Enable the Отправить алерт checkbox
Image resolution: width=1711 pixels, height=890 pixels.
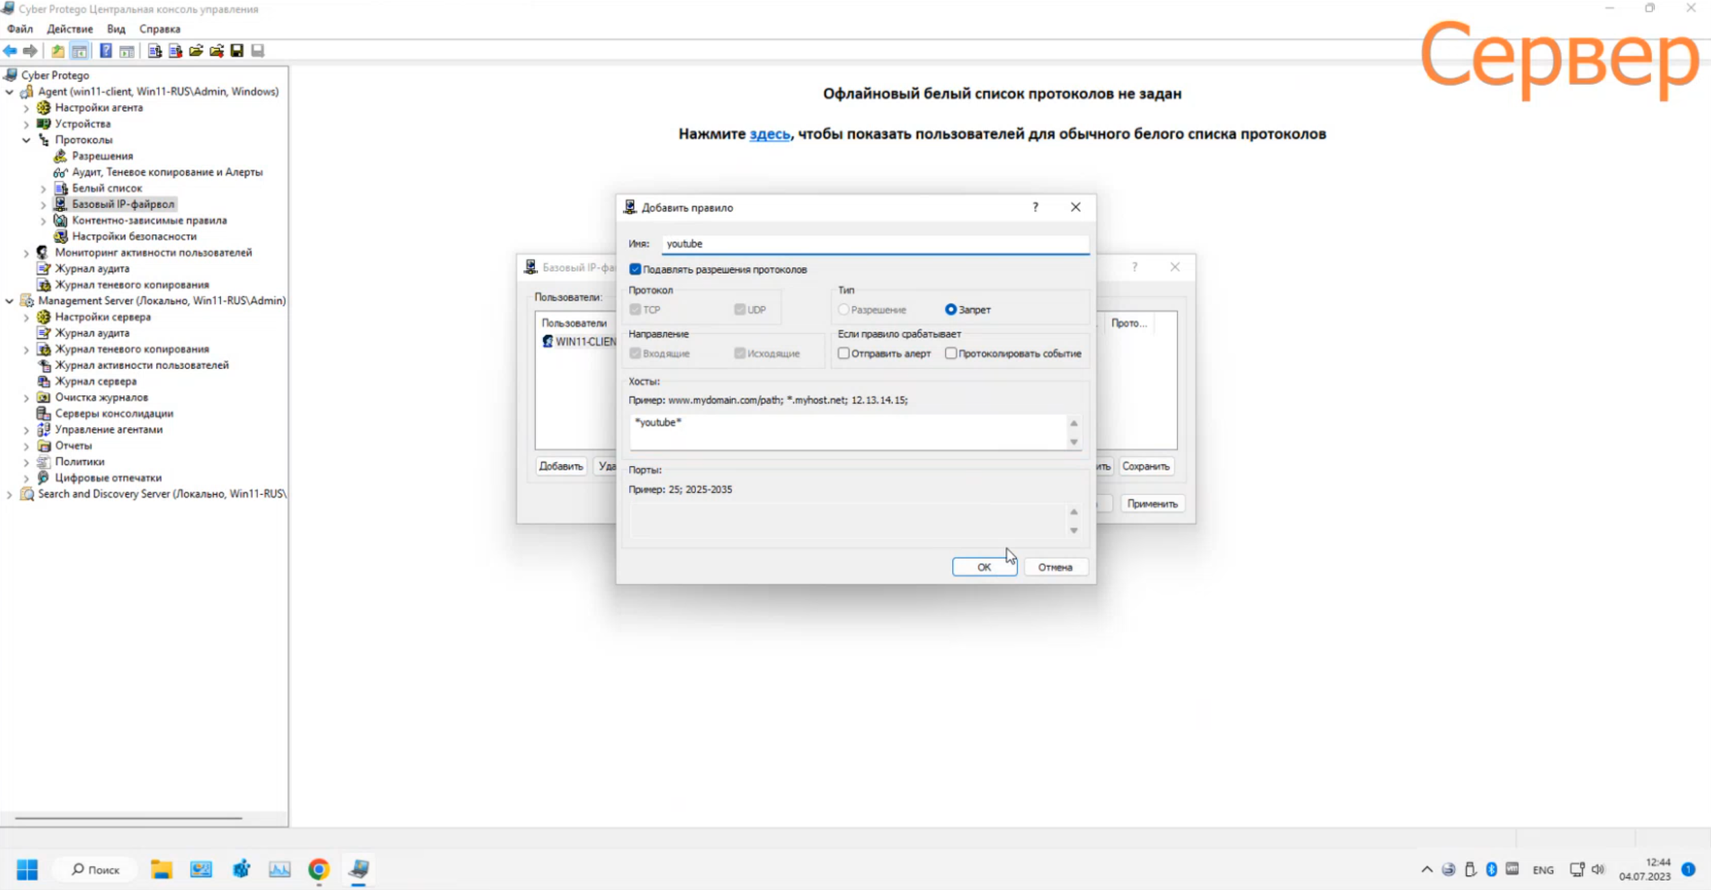(844, 353)
